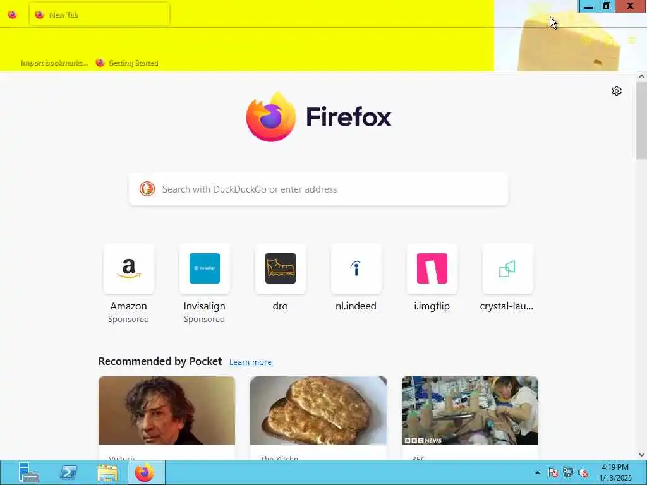Click the Learn more link beside Pocket
Viewport: 647px width, 485px height.
pyautogui.click(x=250, y=362)
